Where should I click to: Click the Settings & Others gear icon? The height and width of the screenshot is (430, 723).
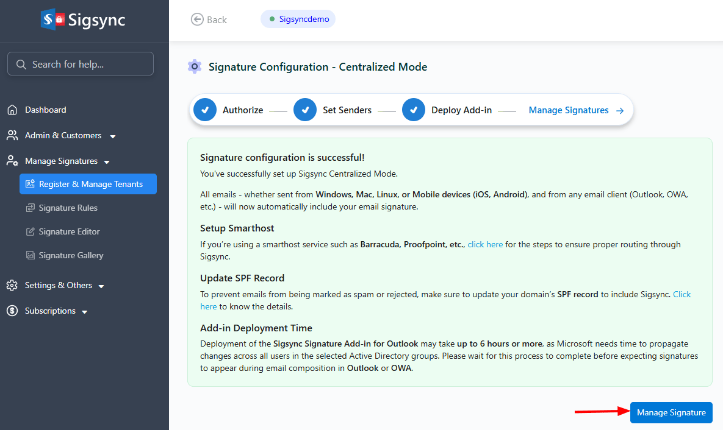pos(12,286)
